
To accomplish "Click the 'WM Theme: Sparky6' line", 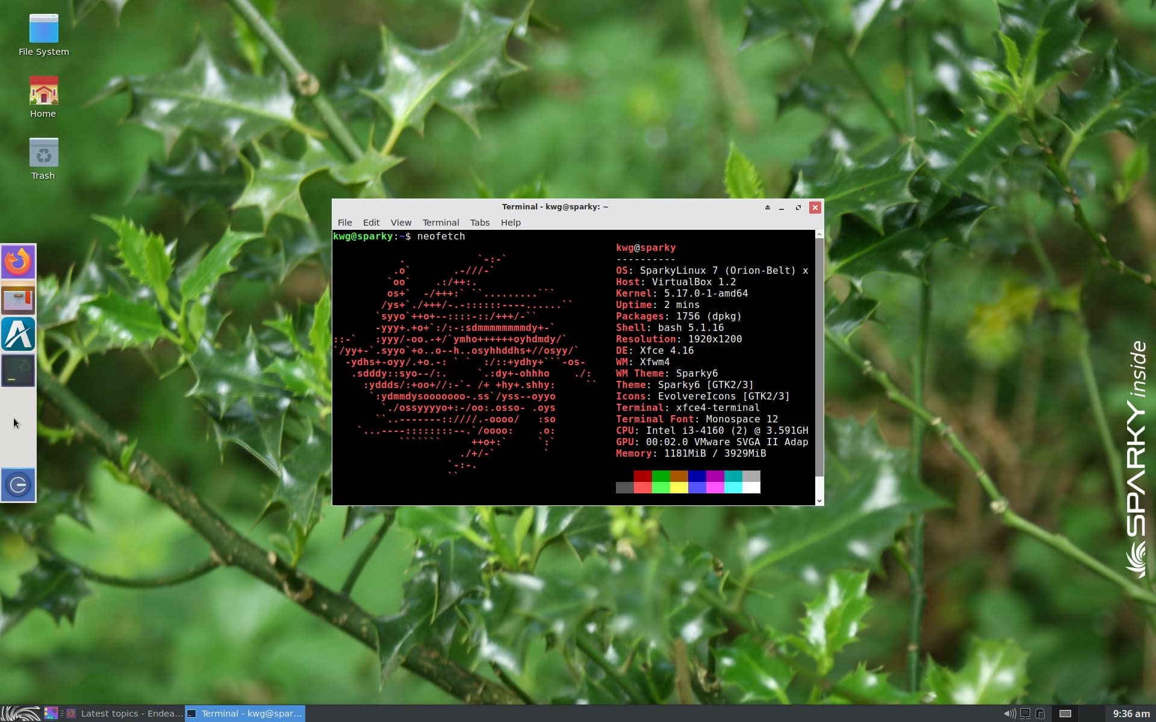I will click(667, 374).
